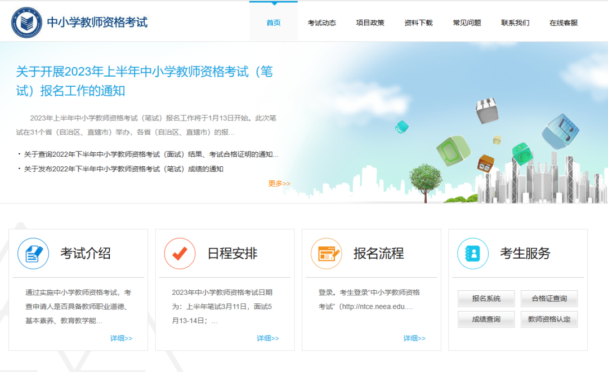
Task: Open the 2022下半年笔试成绩 notice link
Action: coord(124,169)
